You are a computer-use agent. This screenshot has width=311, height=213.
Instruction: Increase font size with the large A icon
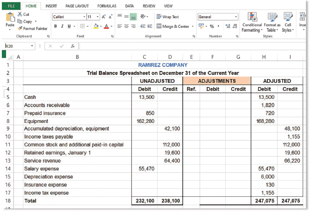pos(103,17)
